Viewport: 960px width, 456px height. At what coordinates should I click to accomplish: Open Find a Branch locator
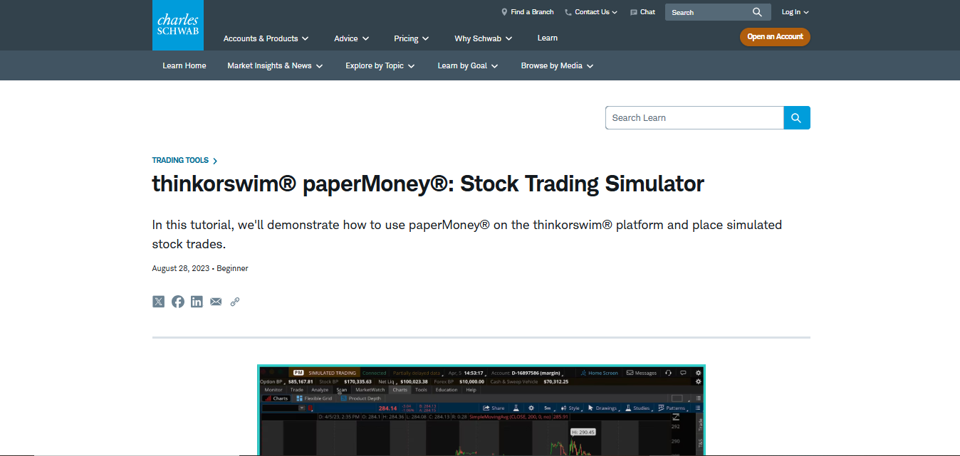[527, 12]
